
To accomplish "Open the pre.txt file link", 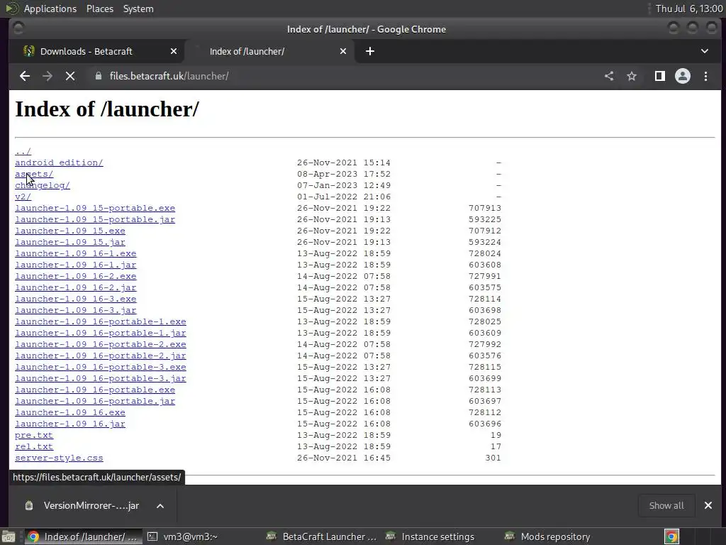I will click(x=34, y=435).
